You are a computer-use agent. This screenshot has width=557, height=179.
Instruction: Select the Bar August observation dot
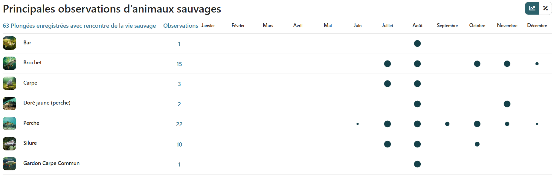[417, 43]
